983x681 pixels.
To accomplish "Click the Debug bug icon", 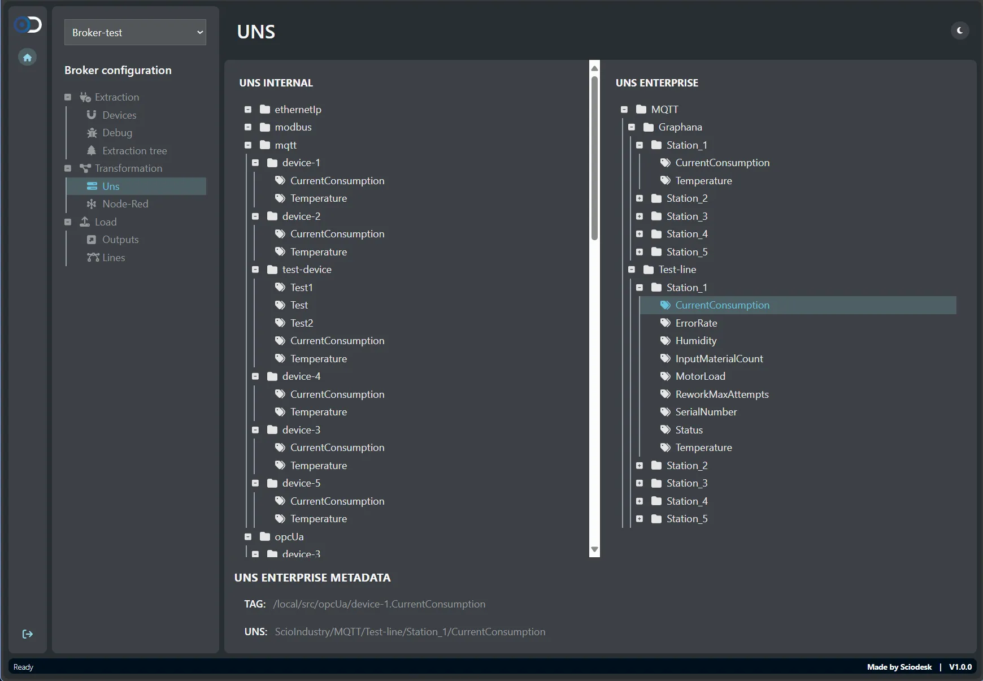I will coord(92,133).
